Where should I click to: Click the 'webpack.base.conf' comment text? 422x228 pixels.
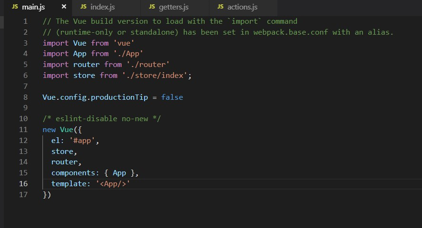291,32
